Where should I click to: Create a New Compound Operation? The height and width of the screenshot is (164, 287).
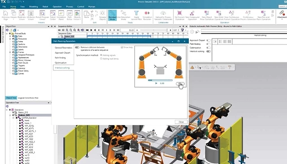pos(192,15)
